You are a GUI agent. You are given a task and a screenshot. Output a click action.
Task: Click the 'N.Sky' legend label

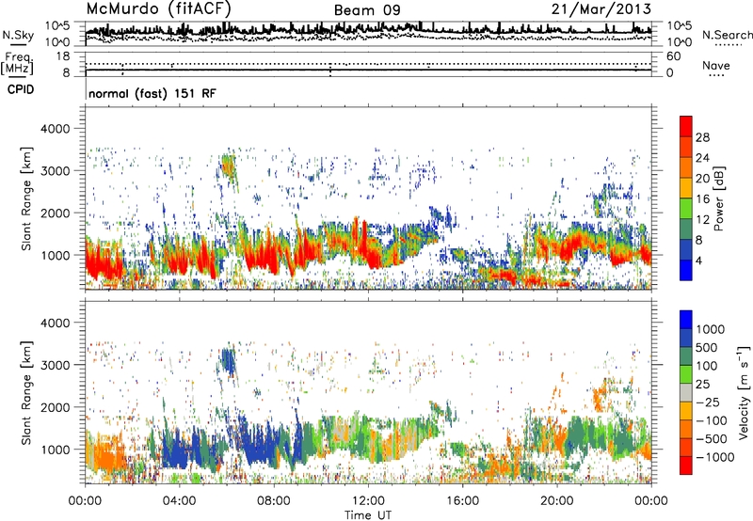tap(18, 35)
